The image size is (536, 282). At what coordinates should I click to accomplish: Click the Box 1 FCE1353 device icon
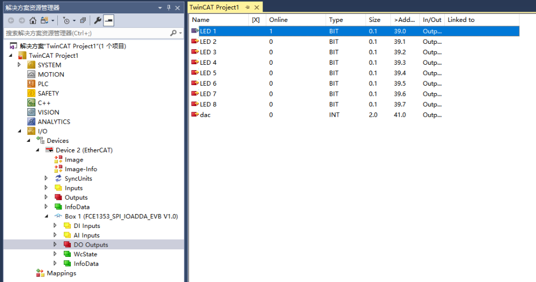58,216
